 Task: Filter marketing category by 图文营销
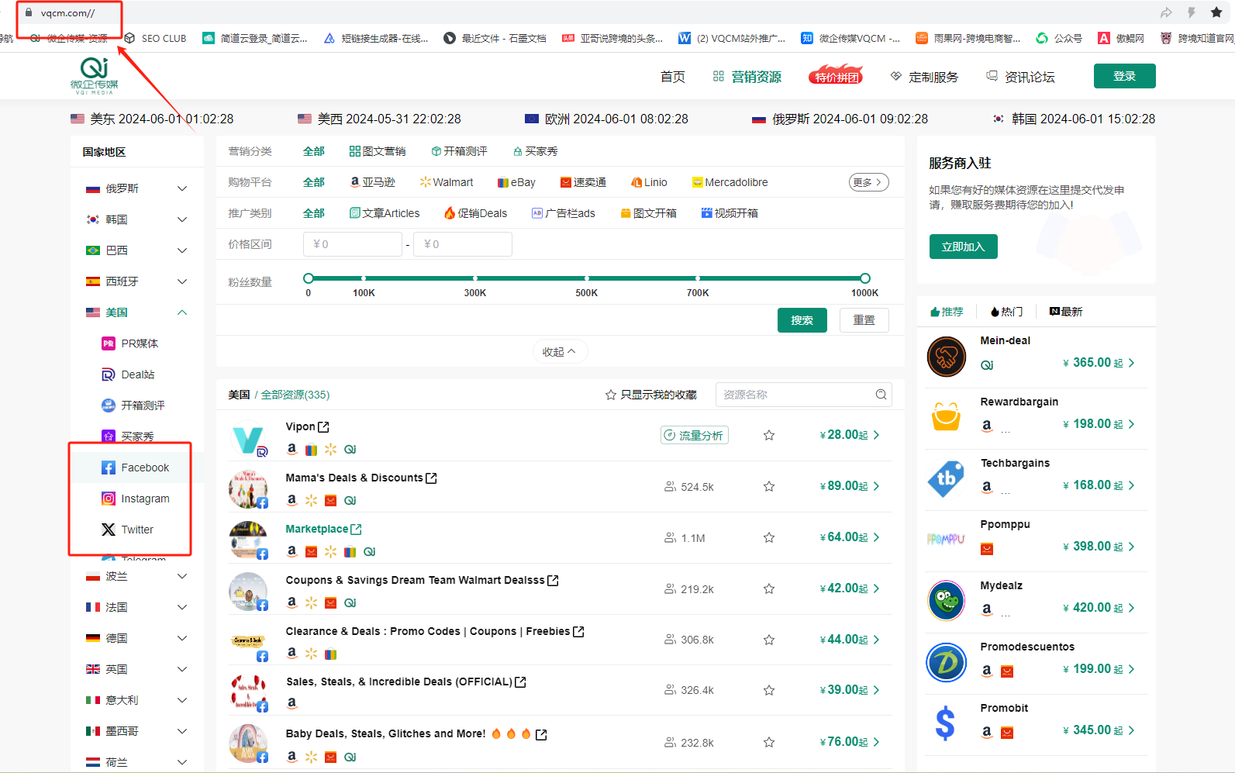click(378, 151)
